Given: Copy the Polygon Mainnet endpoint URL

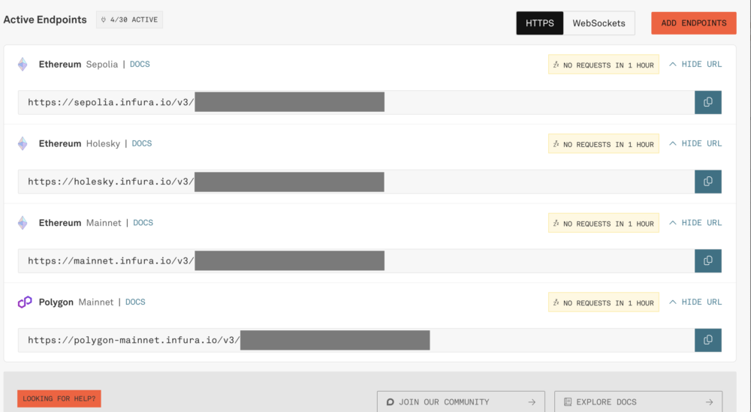Looking at the screenshot, I should point(708,340).
